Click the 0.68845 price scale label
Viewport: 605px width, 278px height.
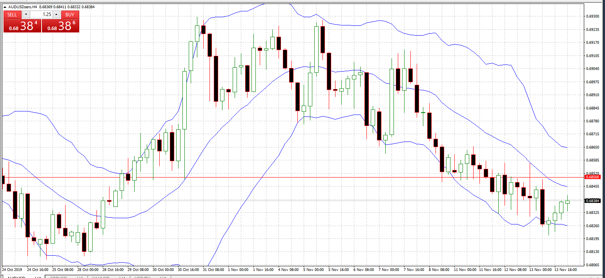[592, 108]
